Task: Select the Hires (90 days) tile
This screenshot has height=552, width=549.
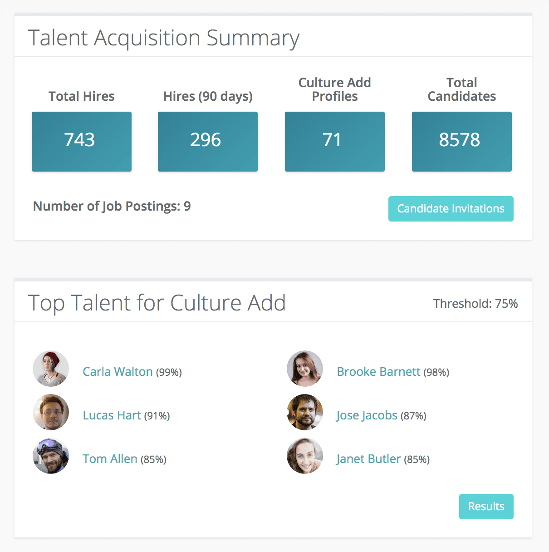Action: pyautogui.click(x=207, y=141)
